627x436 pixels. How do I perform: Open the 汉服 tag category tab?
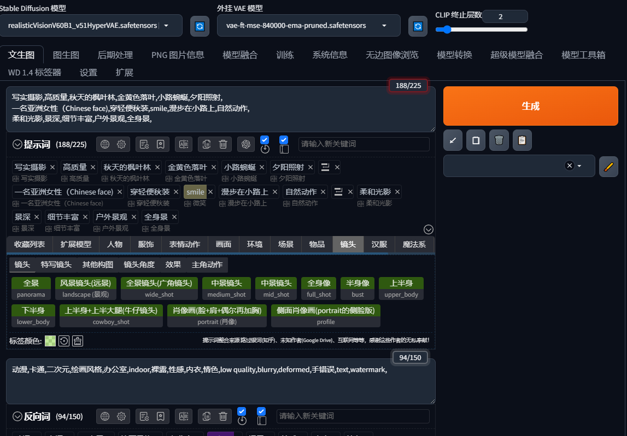tap(379, 244)
